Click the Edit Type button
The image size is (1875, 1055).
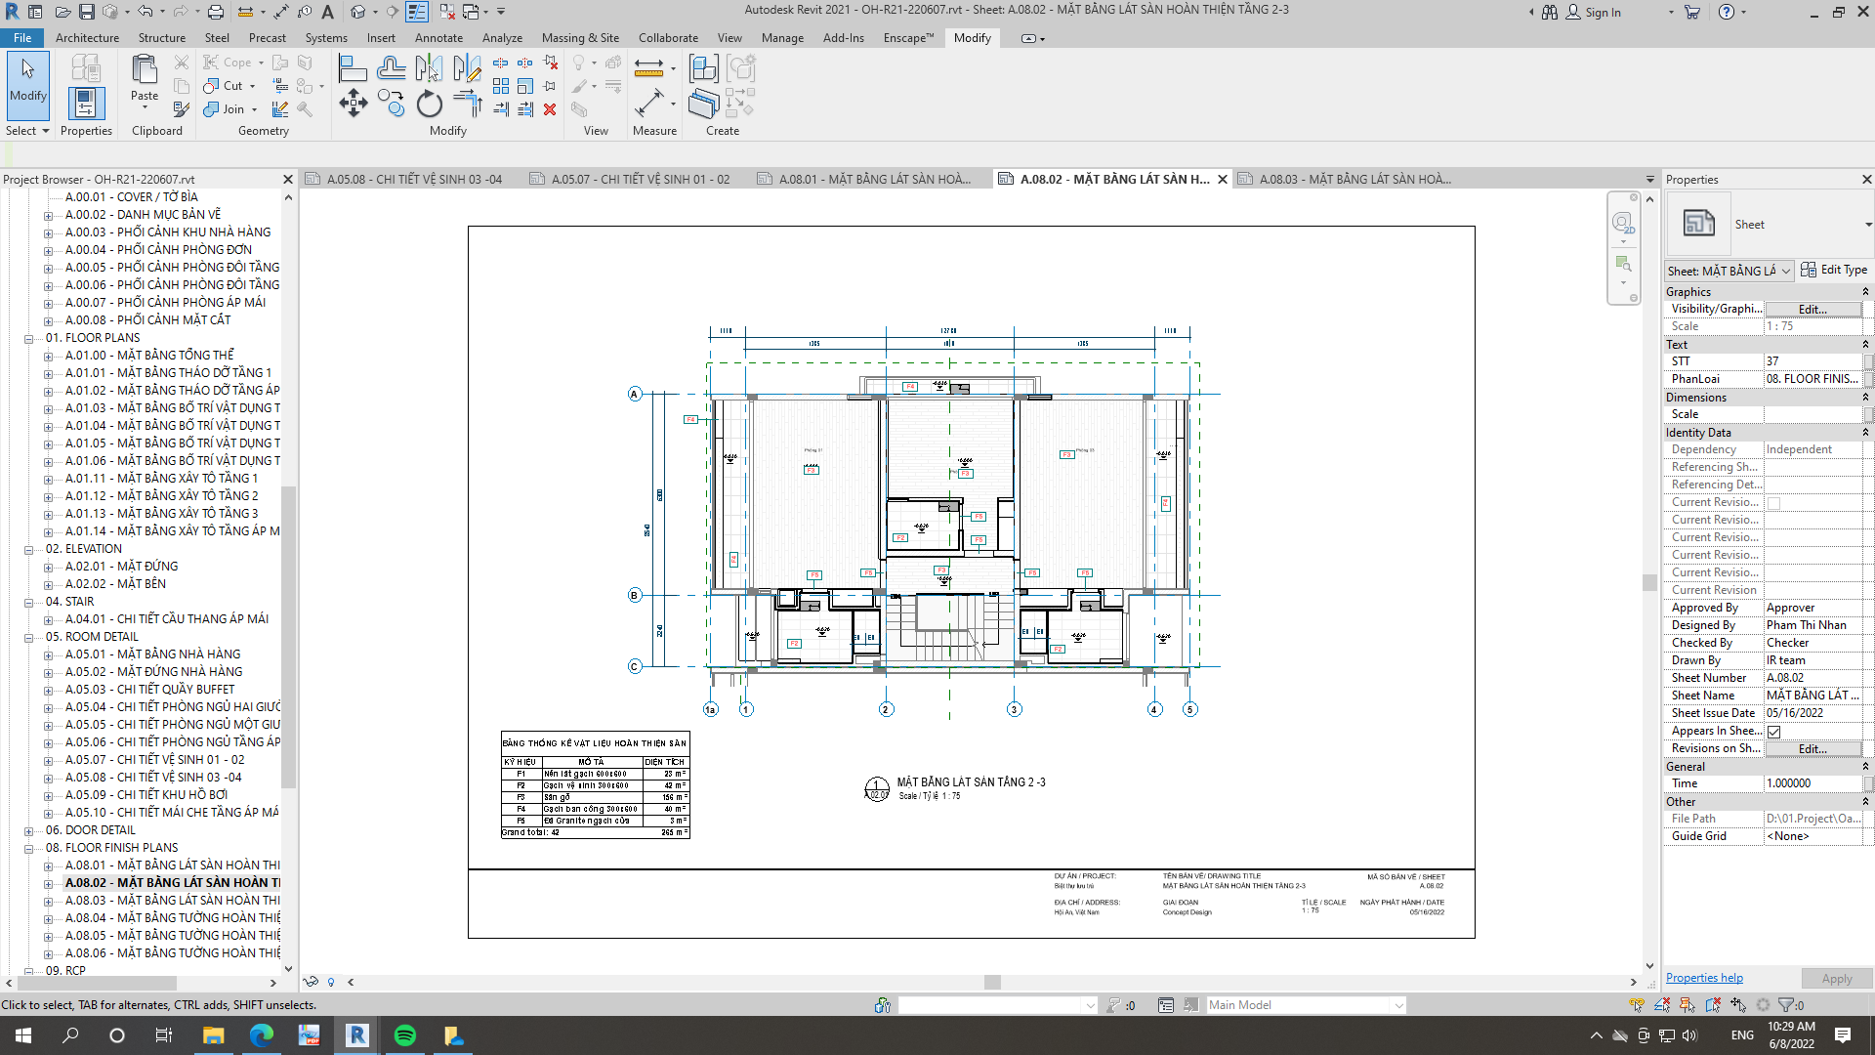pos(1834,271)
